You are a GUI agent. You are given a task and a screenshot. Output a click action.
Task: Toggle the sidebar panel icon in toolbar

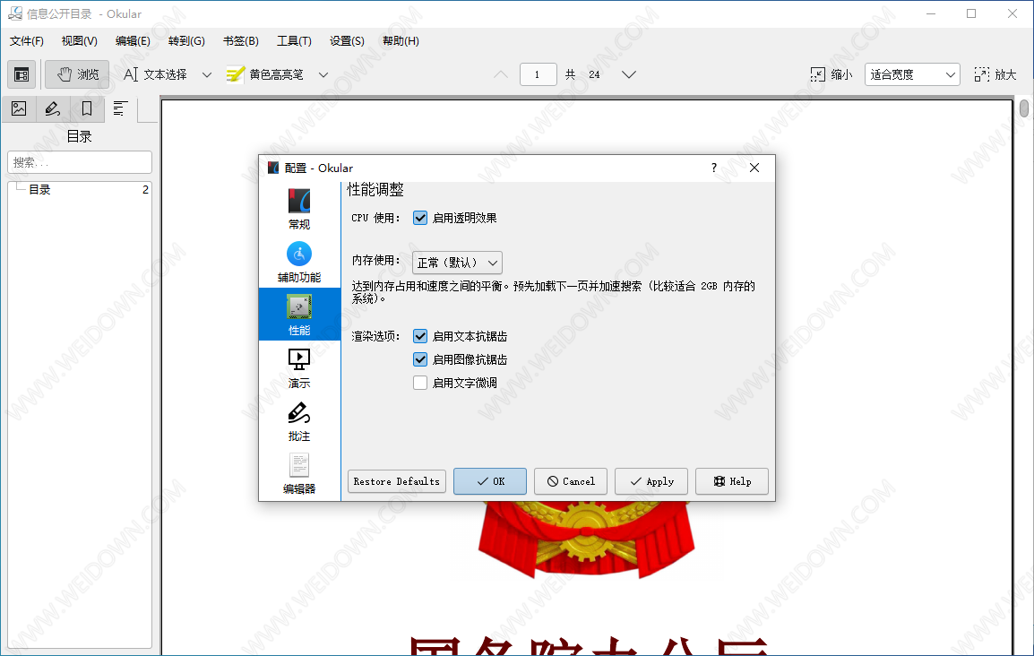click(22, 74)
